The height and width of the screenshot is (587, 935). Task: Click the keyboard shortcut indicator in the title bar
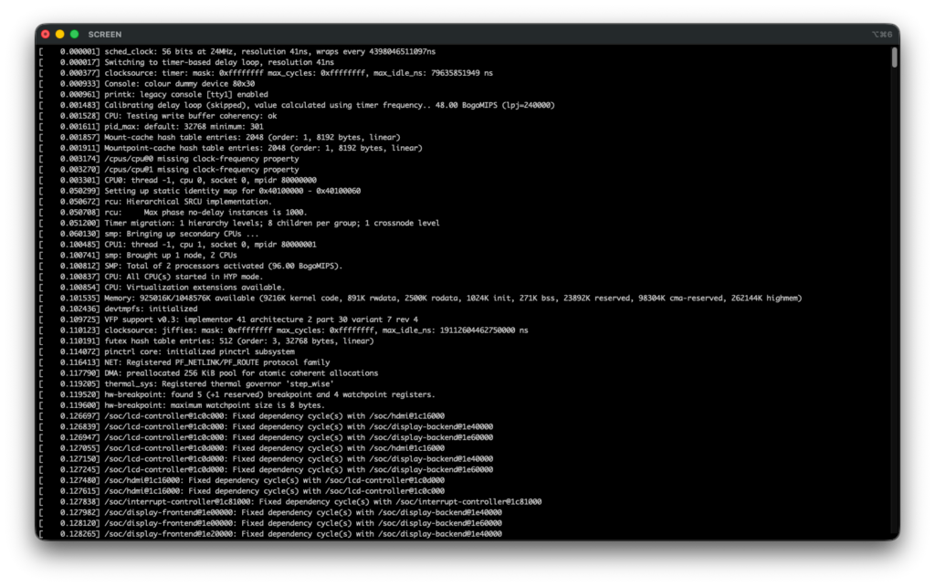coord(882,34)
